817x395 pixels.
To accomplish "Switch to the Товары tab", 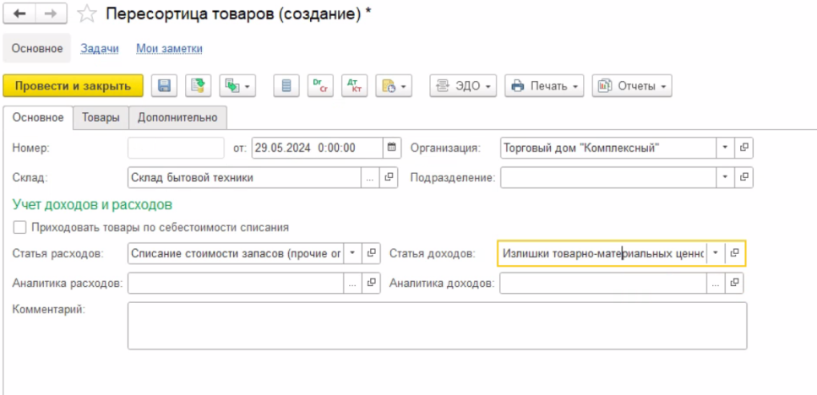I will (x=101, y=117).
